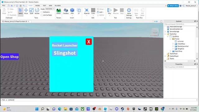199x112 pixels.
Task: Open the FILE menu
Action: 4,6
